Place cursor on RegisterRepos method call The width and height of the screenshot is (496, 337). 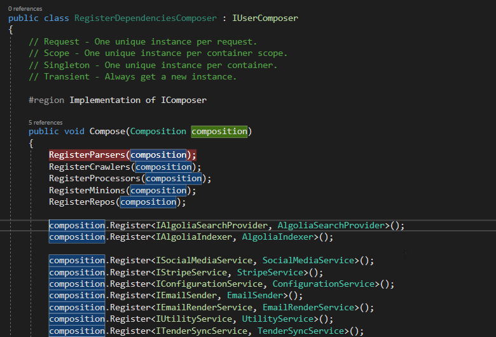point(83,202)
